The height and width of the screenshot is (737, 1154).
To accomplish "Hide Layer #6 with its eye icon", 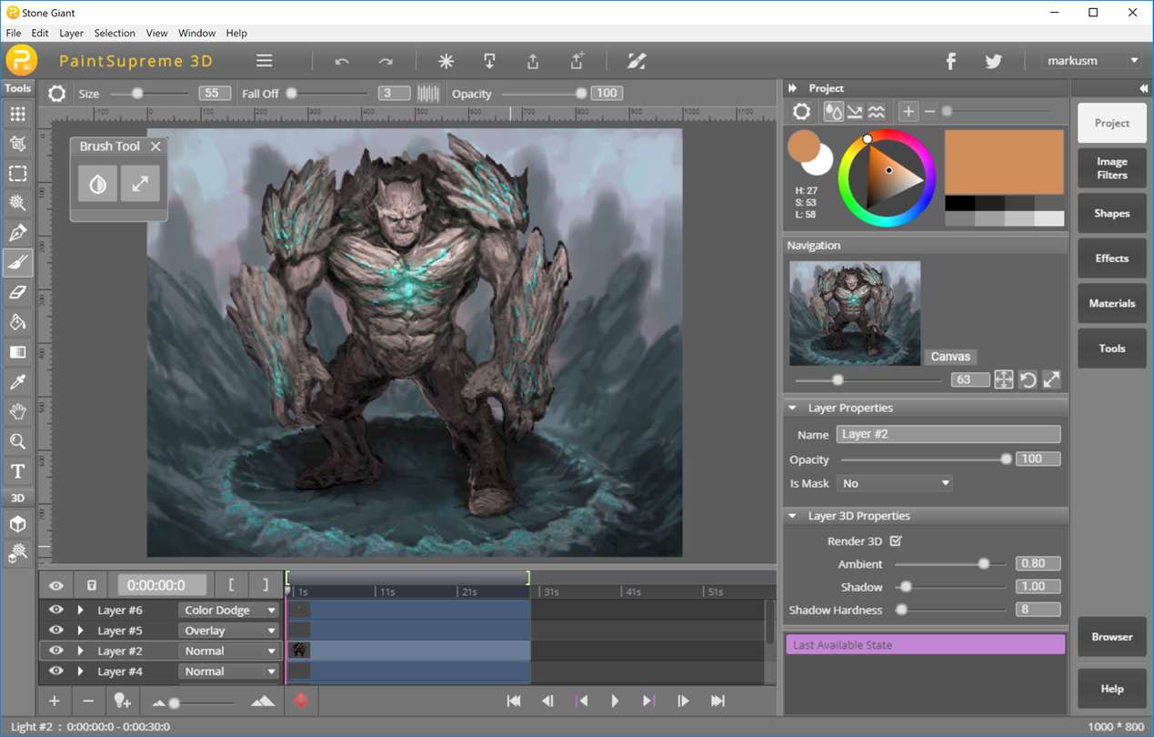I will pyautogui.click(x=55, y=610).
